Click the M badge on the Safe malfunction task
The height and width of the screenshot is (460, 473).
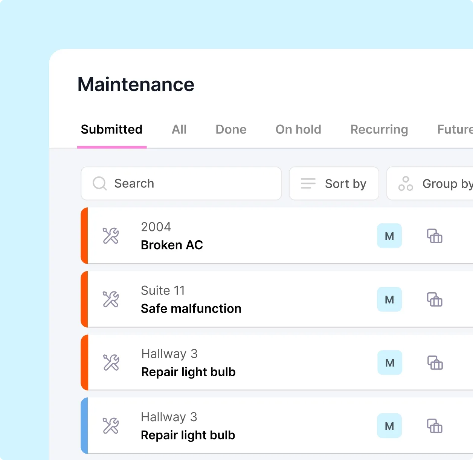(389, 299)
